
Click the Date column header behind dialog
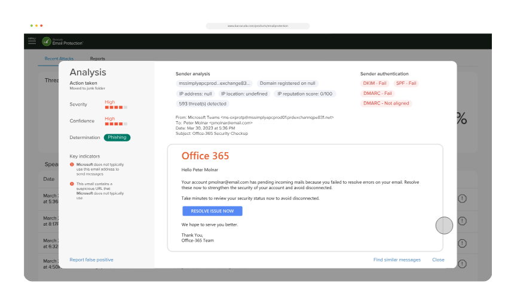[49, 179]
